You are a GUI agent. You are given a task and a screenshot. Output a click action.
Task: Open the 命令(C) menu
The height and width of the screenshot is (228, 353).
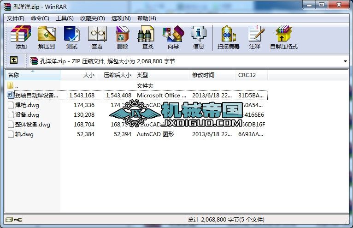tap(40, 18)
